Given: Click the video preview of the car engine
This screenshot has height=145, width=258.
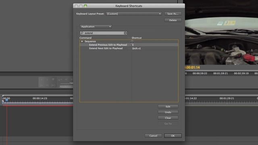Looking at the screenshot, I should [221, 32].
